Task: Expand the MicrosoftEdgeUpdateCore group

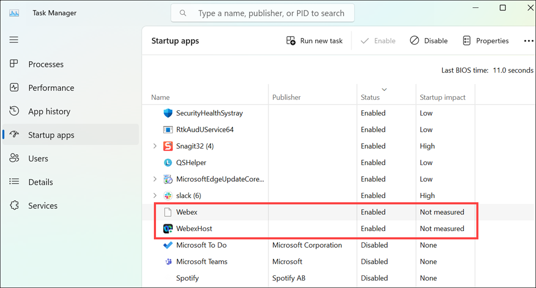Action: pyautogui.click(x=155, y=179)
